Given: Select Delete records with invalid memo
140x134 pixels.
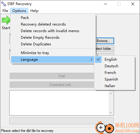Looking at the screenshot, I should click(53, 31).
